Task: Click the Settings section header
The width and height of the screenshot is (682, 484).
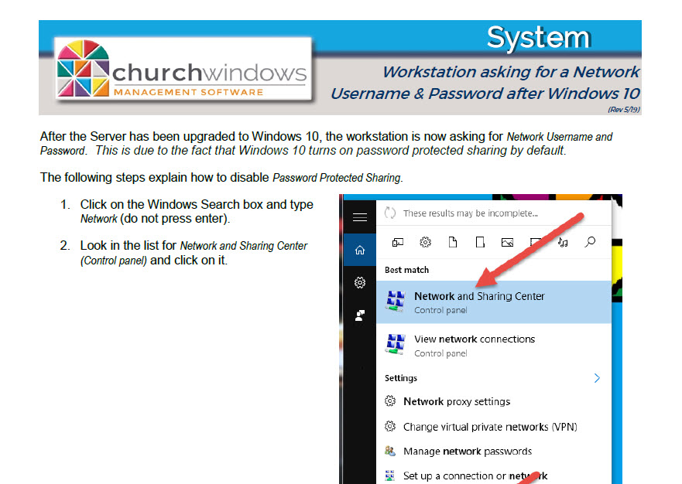Action: [x=401, y=378]
